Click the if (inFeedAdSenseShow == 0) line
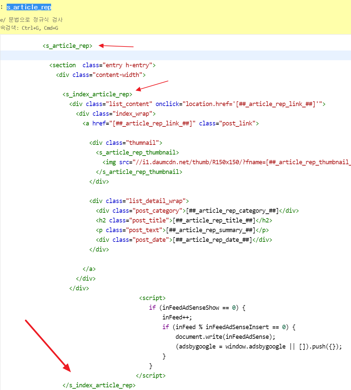The height and width of the screenshot is (390, 351). (197, 308)
